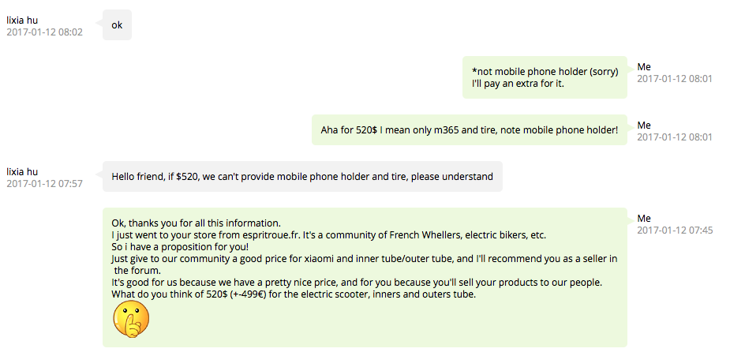Click the 'I'll pay an extra for it' line

click(518, 84)
